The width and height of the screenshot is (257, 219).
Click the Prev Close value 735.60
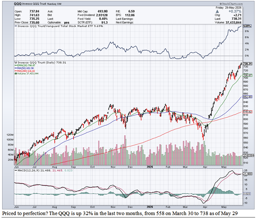34,22
